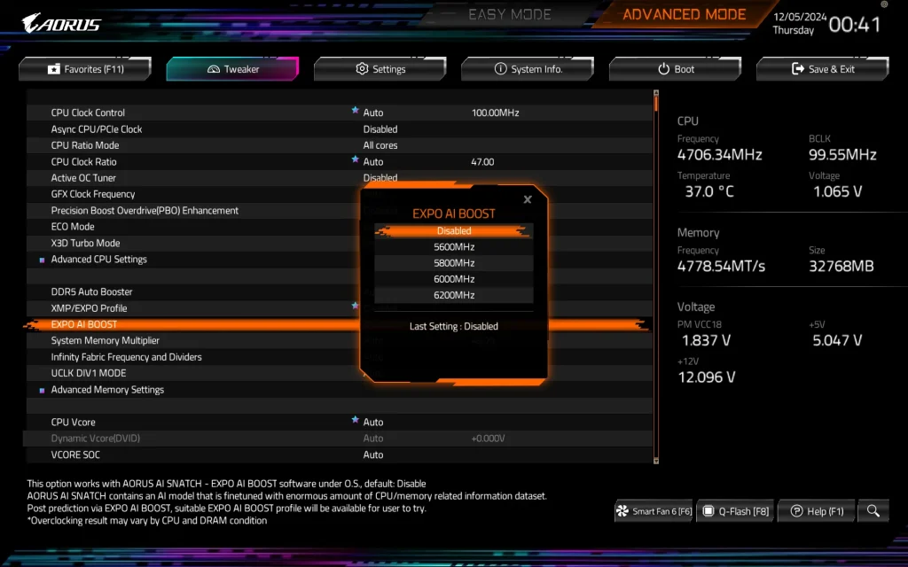Select the GFX Clock Frequency row
The image size is (908, 567).
(x=340, y=194)
